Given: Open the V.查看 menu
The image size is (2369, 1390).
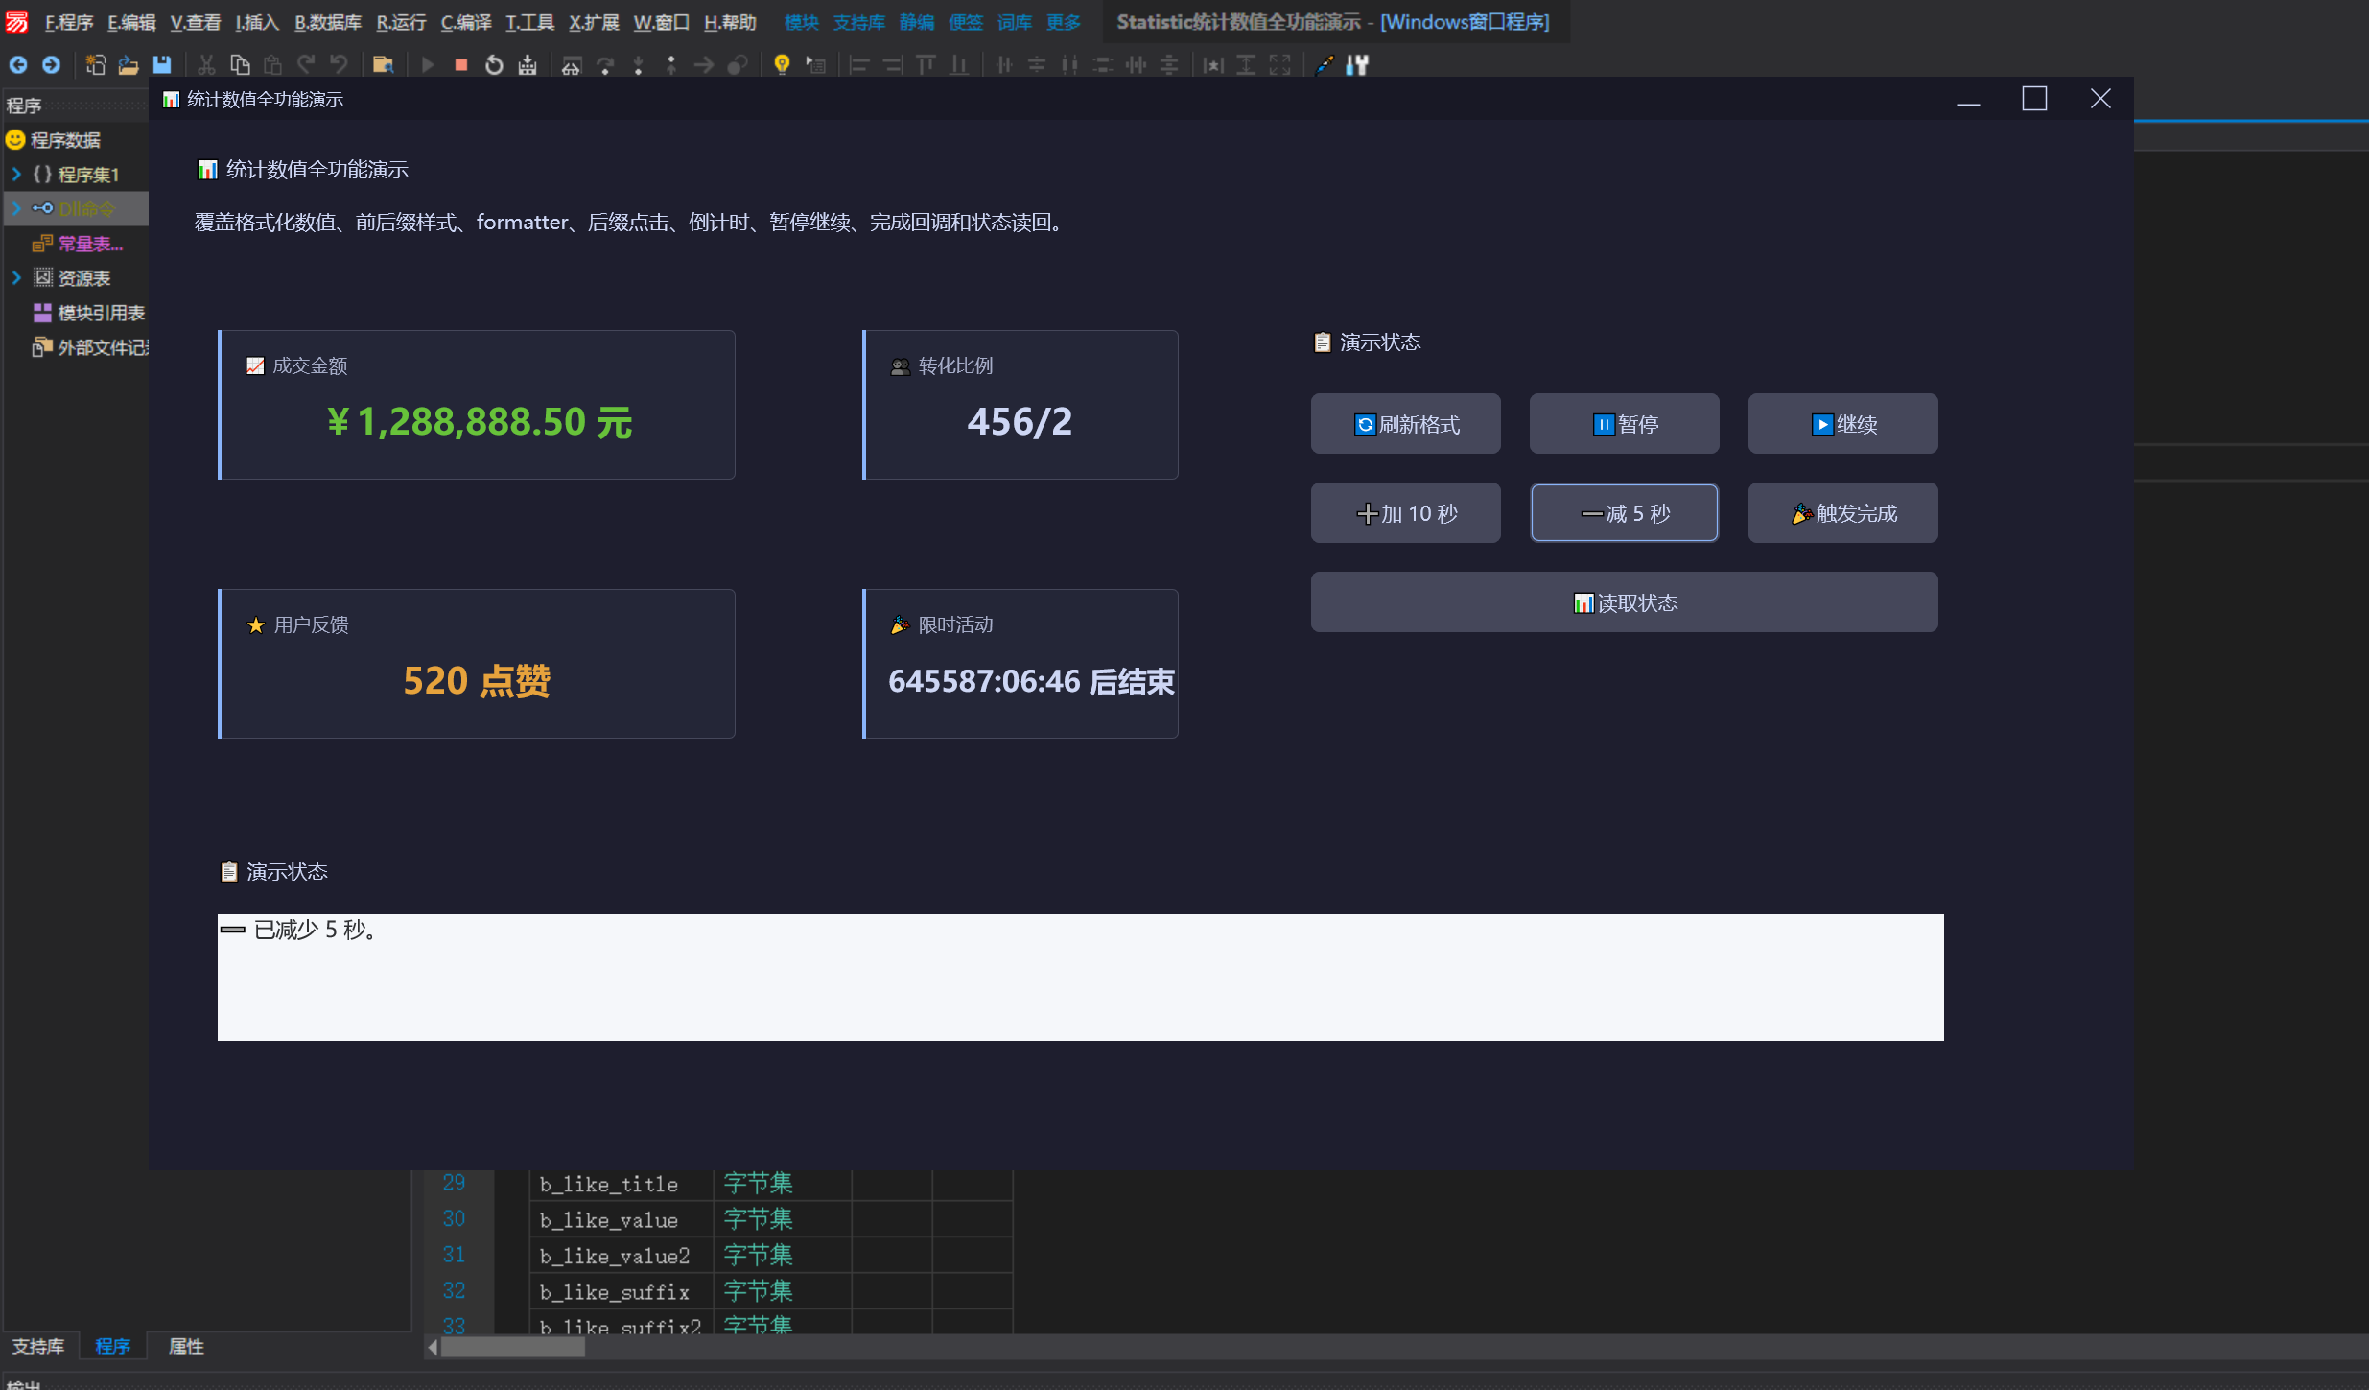Looking at the screenshot, I should 196,22.
